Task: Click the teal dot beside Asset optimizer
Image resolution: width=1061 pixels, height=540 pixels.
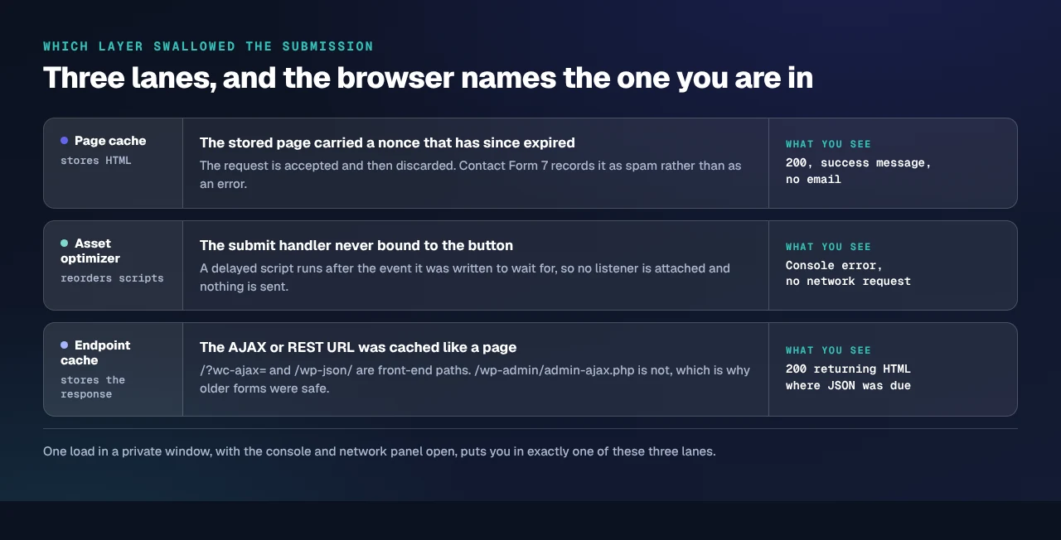Action: click(x=64, y=243)
